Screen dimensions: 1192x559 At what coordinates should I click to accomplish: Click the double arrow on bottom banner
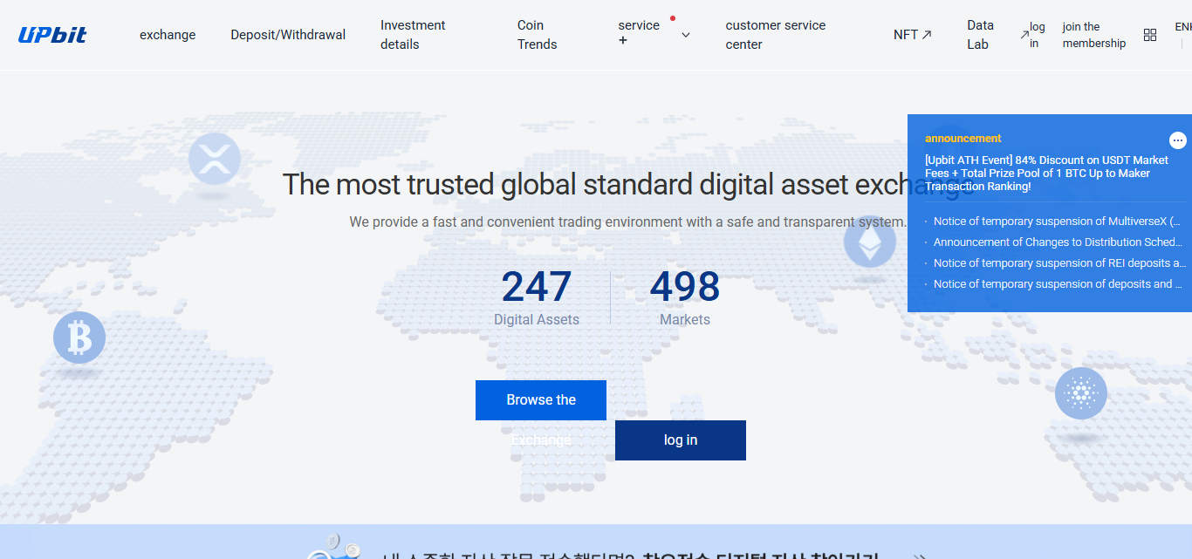[919, 555]
